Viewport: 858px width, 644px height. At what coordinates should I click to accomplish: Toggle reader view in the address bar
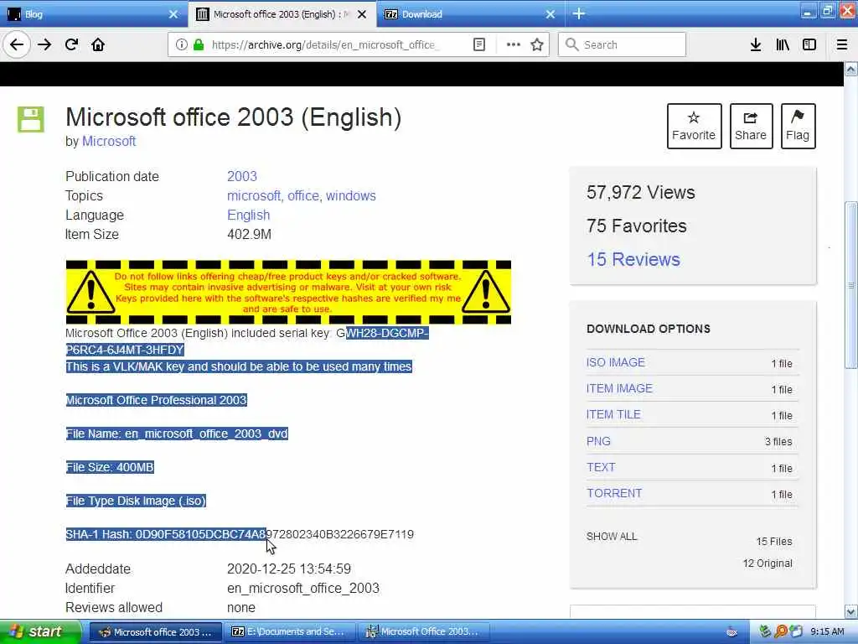click(x=479, y=45)
